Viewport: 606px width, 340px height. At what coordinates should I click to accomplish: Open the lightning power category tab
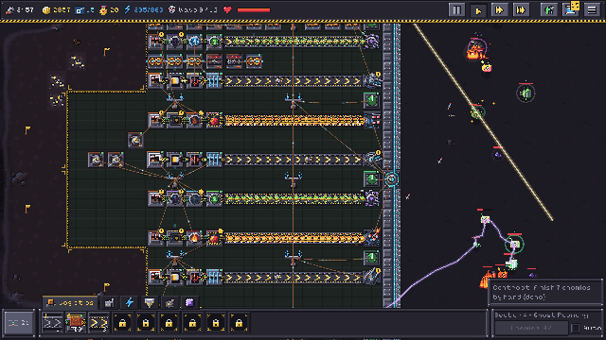pyautogui.click(x=130, y=303)
